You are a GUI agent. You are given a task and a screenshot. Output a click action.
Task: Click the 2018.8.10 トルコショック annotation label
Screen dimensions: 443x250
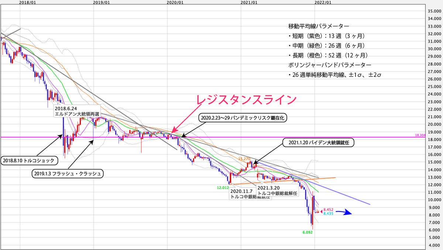29,160
